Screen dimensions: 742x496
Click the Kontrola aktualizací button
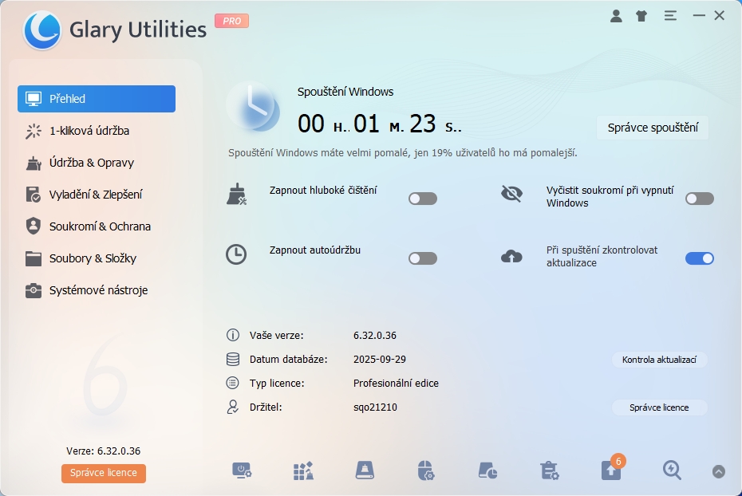point(659,360)
